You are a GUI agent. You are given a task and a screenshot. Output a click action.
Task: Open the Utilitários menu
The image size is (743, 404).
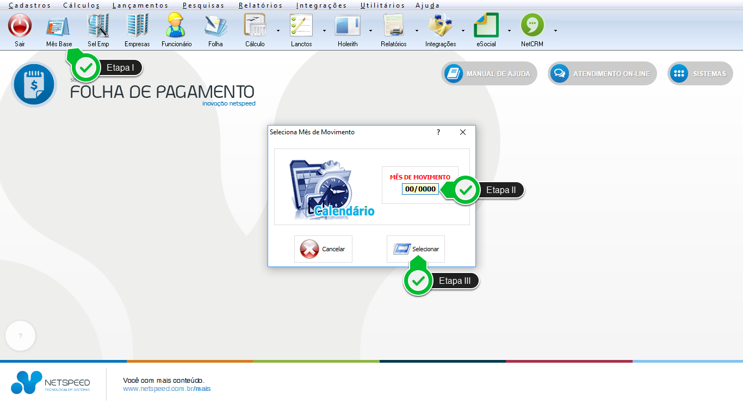coord(383,5)
